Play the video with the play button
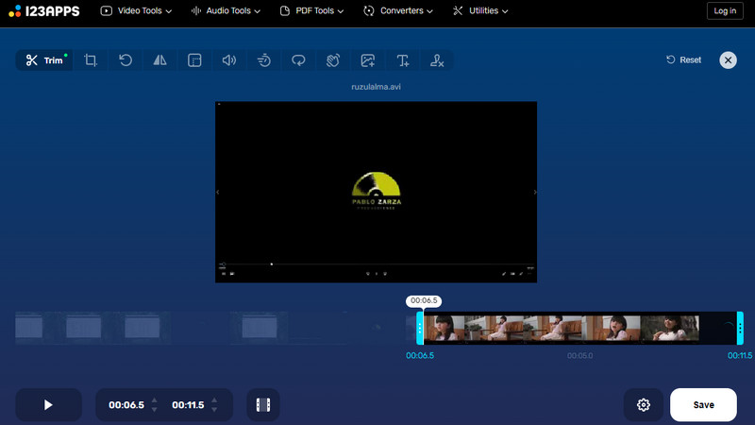Viewport: 755px width, 425px height. 48,405
